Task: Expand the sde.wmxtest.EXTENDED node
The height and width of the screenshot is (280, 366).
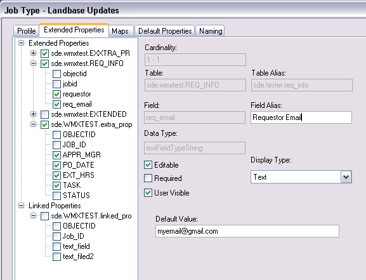Action: tap(34, 114)
